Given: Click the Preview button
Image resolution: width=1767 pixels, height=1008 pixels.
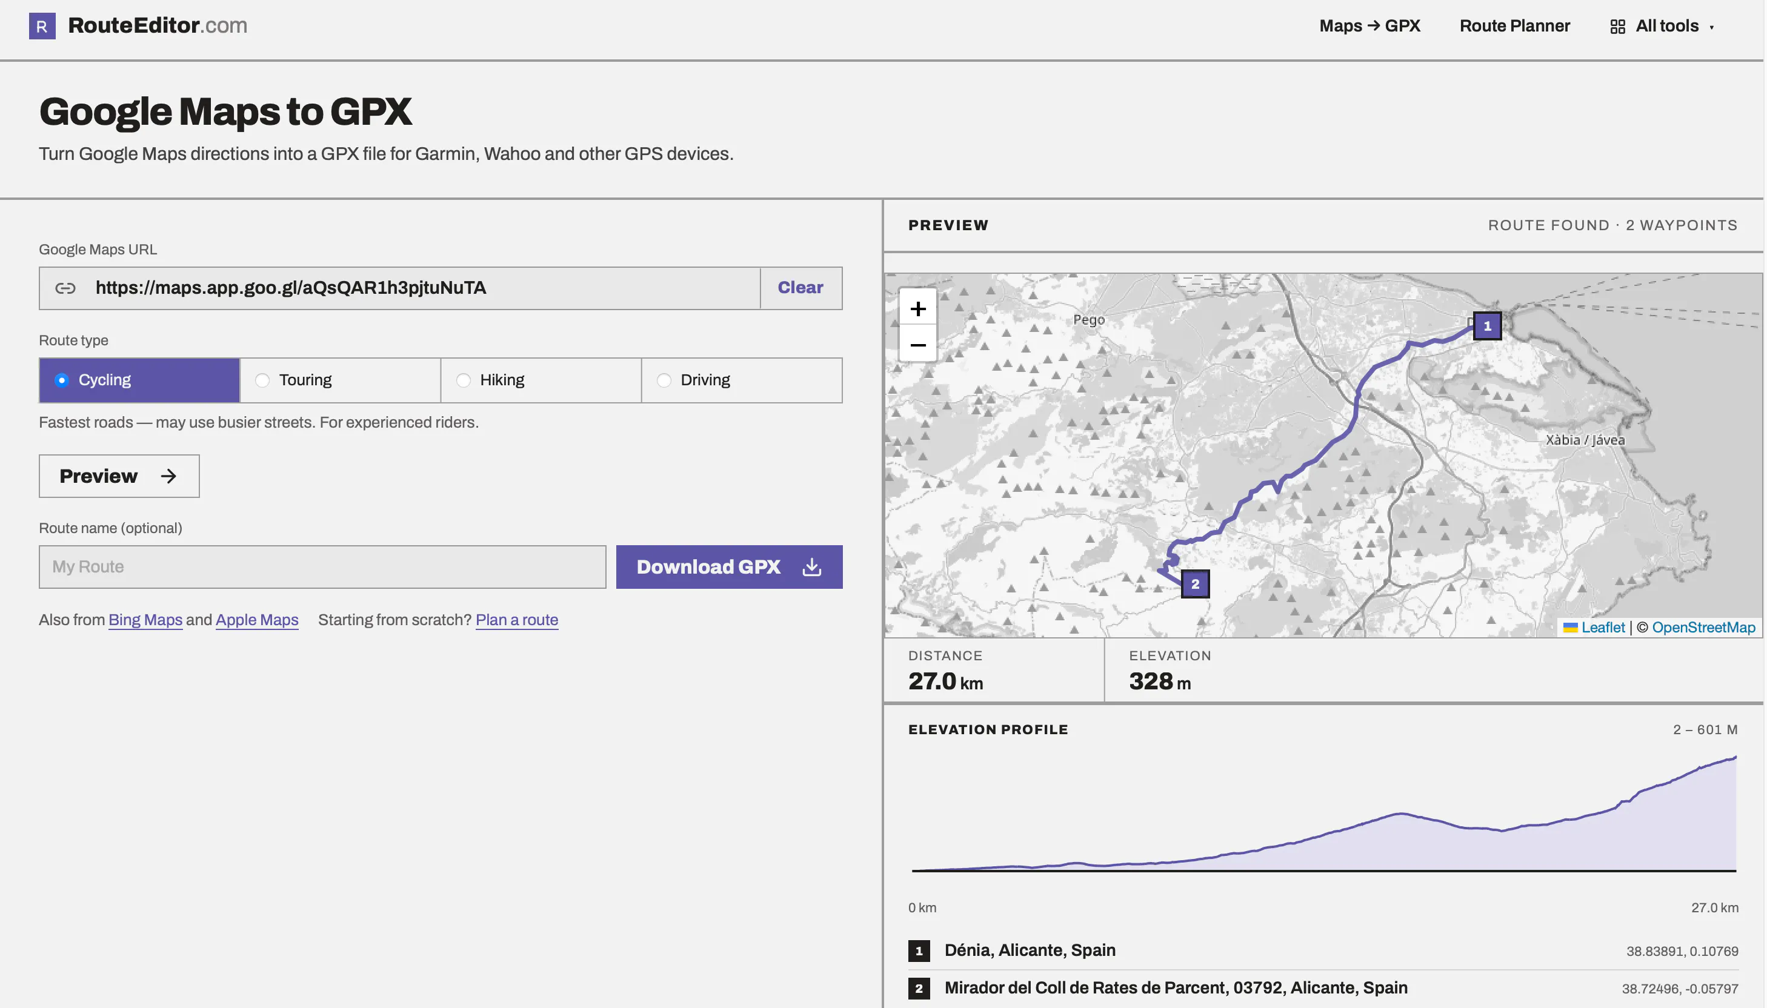Looking at the screenshot, I should (119, 476).
